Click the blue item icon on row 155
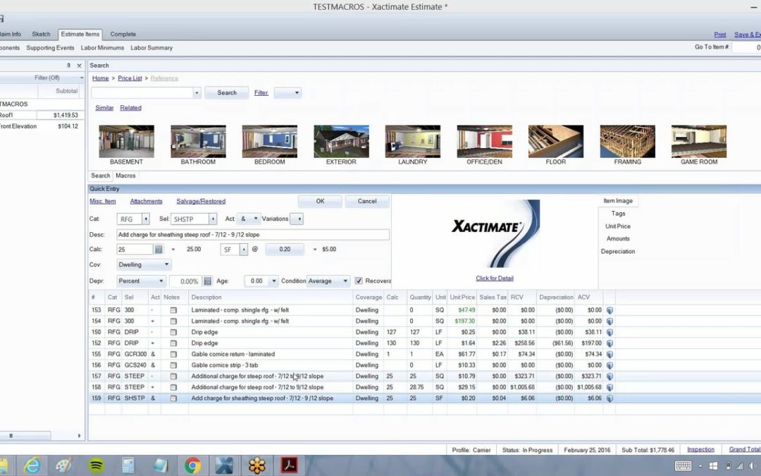The image size is (761, 476). [x=610, y=354]
